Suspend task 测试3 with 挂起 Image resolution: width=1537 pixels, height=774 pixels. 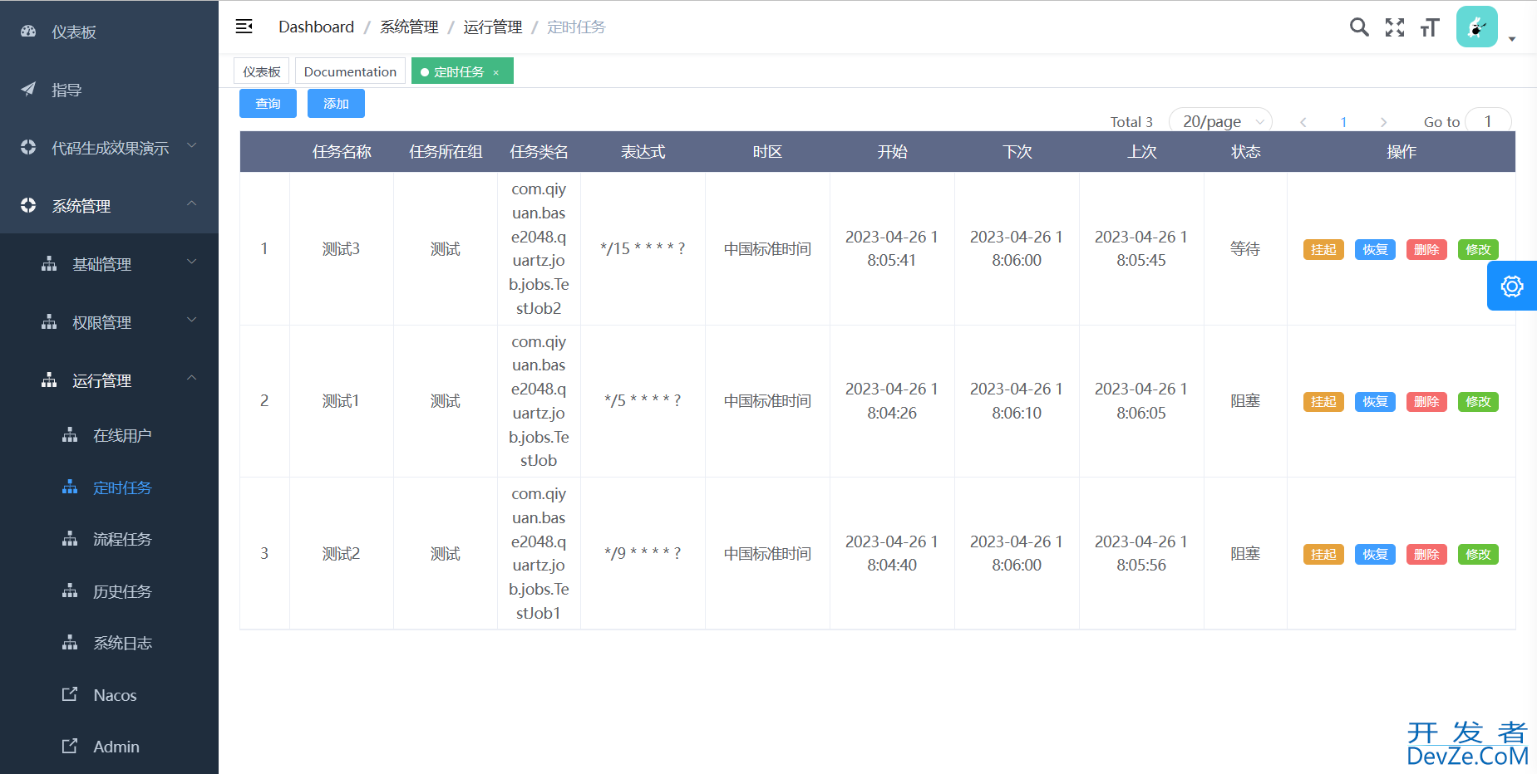pos(1323,249)
